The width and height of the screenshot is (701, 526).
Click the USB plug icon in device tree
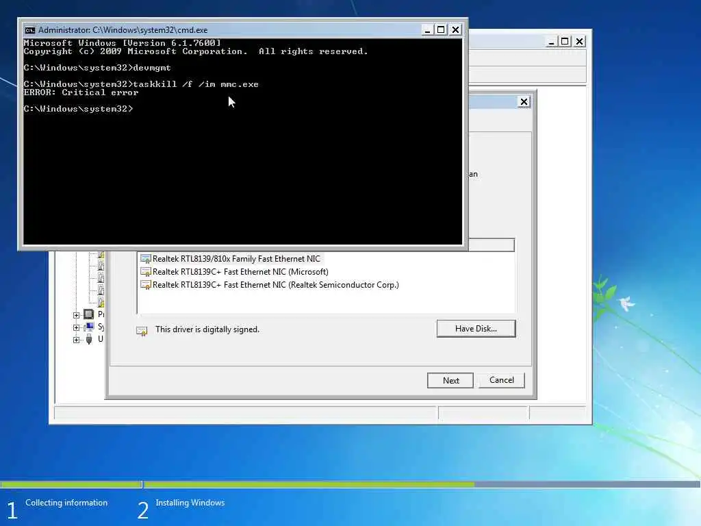[x=89, y=339]
